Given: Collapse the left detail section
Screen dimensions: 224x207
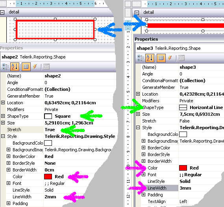Looking at the screenshot, I should pos(2,12).
